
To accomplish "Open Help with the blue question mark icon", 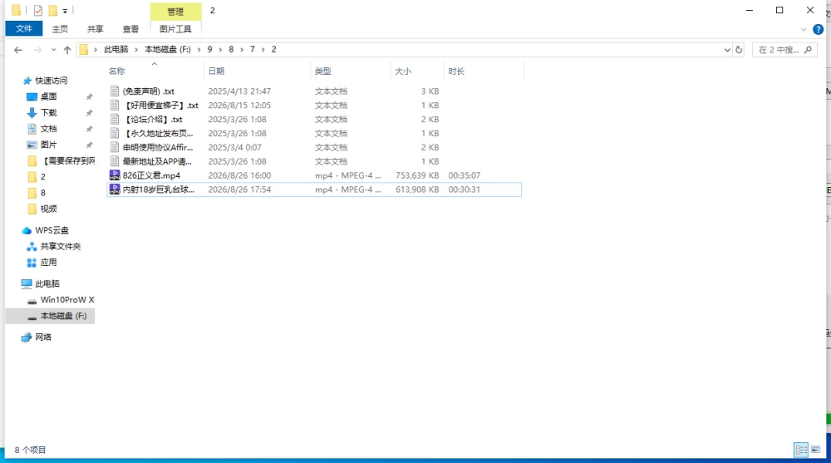I will click(x=819, y=29).
